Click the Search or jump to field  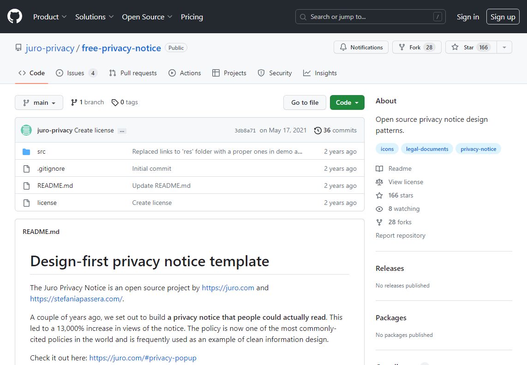click(371, 17)
